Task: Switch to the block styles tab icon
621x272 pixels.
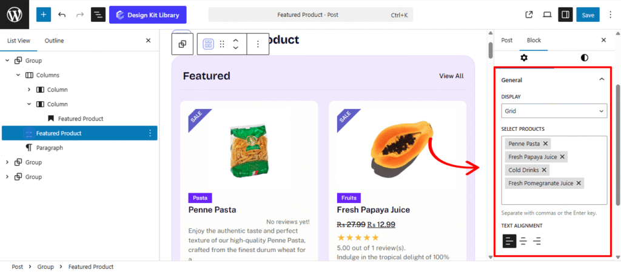Action: tap(584, 58)
